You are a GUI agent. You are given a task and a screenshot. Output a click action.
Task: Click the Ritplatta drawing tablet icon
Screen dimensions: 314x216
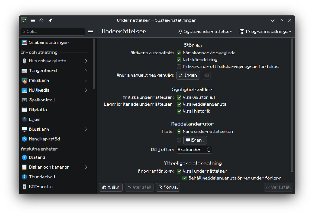click(24, 110)
